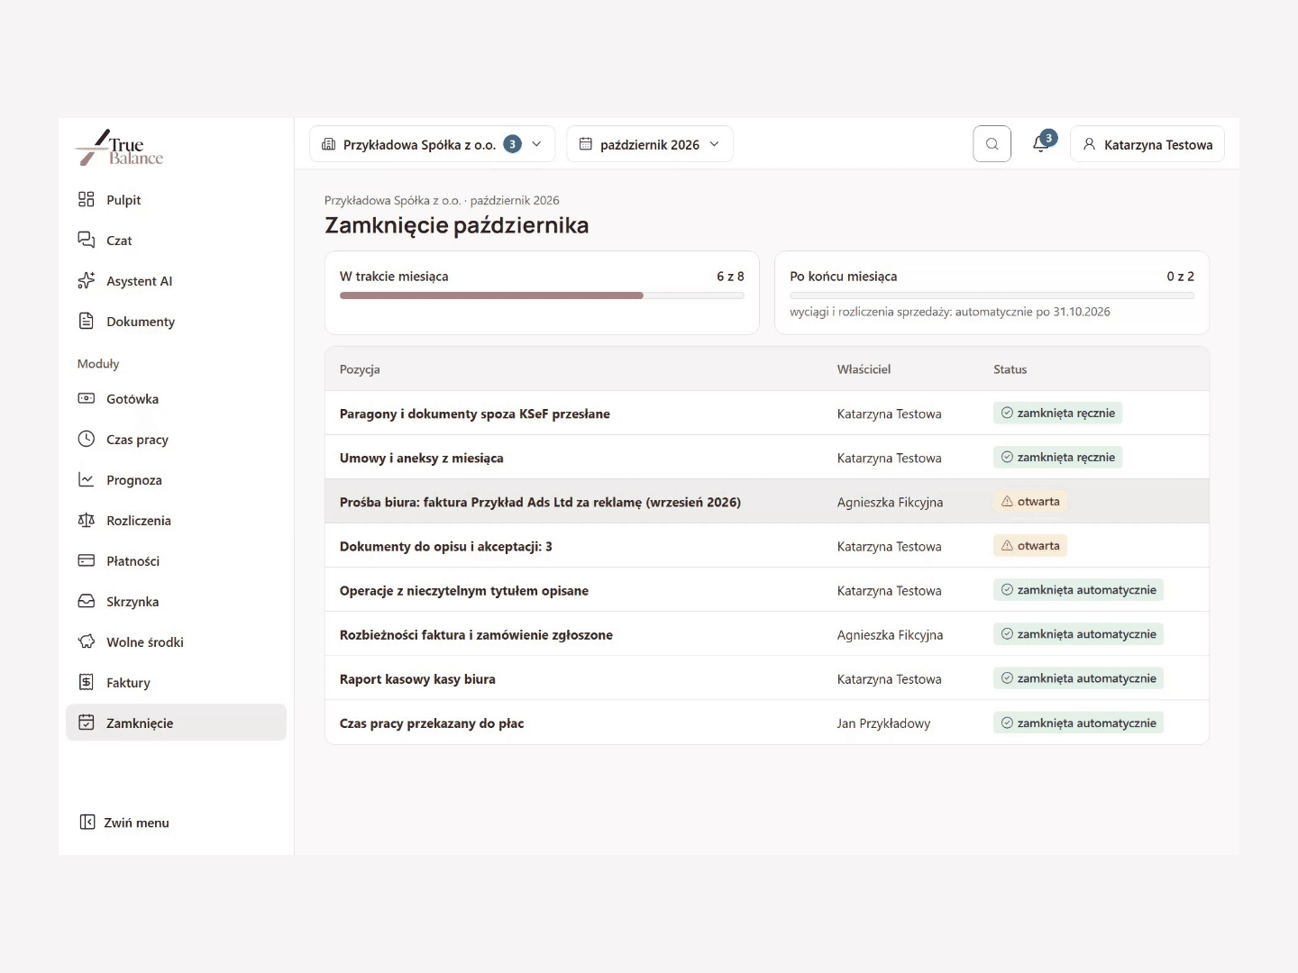Open row 'Rozbieżności faktura i zamówienie zgłoszone'

point(767,634)
